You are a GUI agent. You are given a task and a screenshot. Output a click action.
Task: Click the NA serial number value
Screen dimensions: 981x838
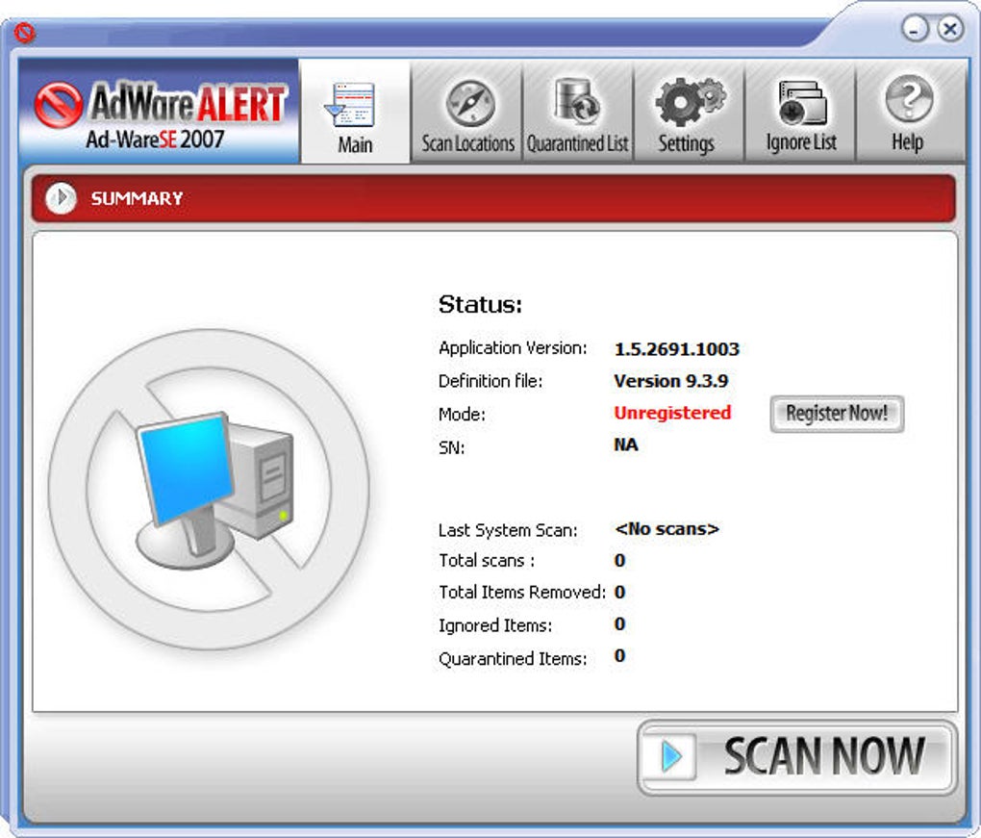coord(626,444)
